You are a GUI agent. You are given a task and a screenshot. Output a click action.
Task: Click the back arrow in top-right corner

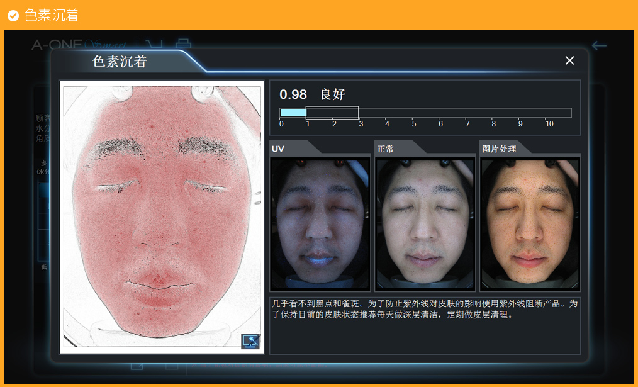point(599,45)
